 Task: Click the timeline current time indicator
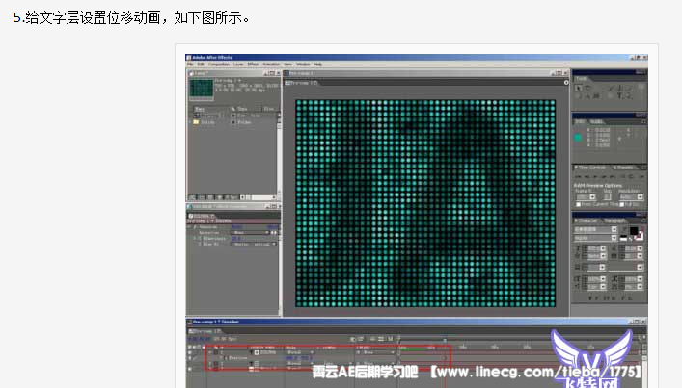(445, 340)
